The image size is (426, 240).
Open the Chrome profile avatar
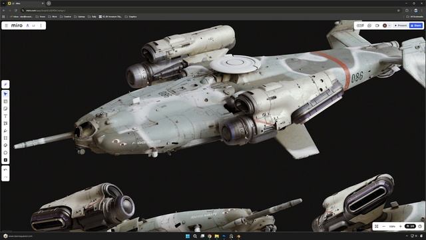click(415, 11)
